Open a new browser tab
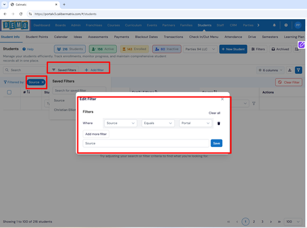The width and height of the screenshot is (307, 228). [x=64, y=4]
